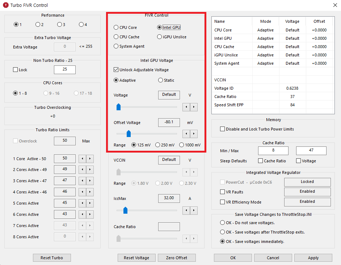Click the 1 Core Active ratio field
341x265 pixels.
(x=65, y=159)
